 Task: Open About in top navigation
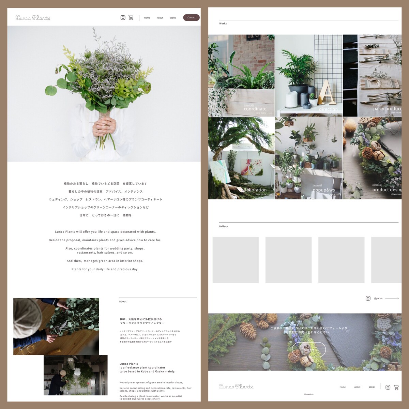pyautogui.click(x=160, y=18)
